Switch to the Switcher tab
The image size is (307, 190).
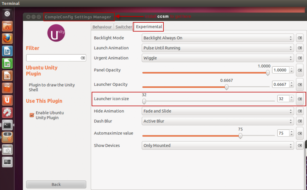click(124, 27)
